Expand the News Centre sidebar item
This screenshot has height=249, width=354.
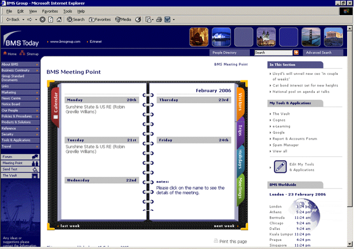tap(20, 98)
